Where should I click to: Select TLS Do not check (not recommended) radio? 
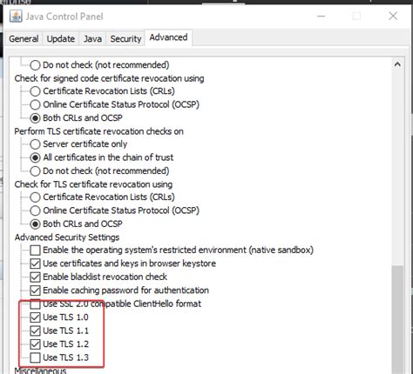[35, 171]
